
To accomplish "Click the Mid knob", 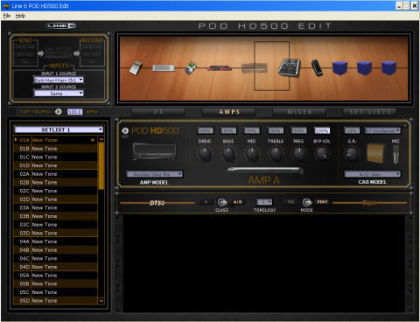I will [252, 153].
